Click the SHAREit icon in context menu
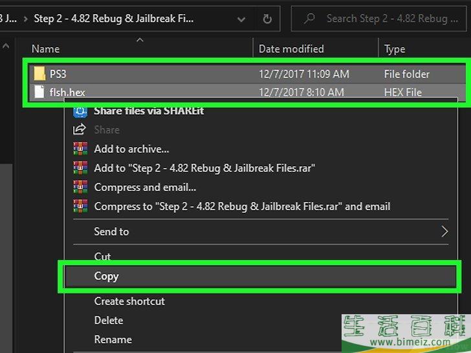The image size is (471, 353). [x=80, y=111]
